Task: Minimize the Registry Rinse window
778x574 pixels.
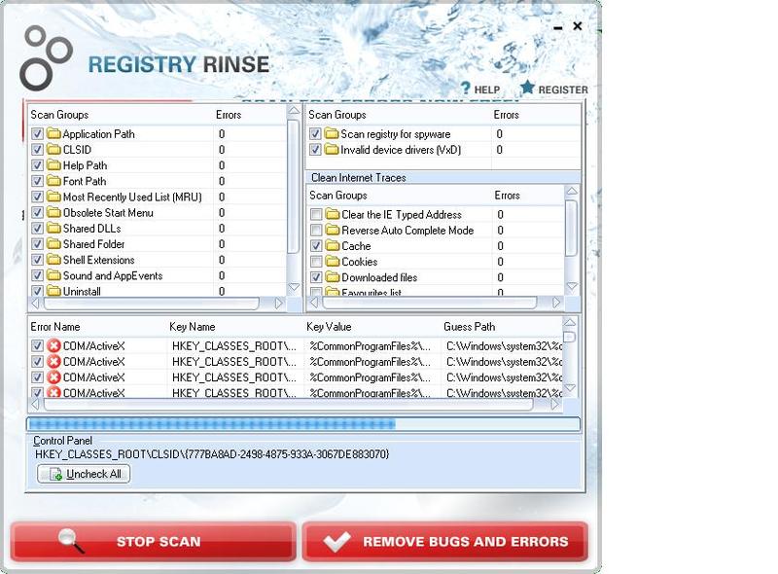Action: [x=558, y=28]
